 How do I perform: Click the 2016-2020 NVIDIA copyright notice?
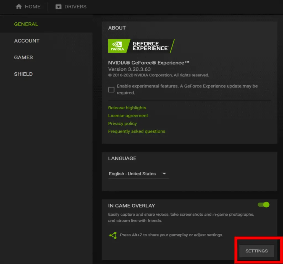tap(158, 75)
